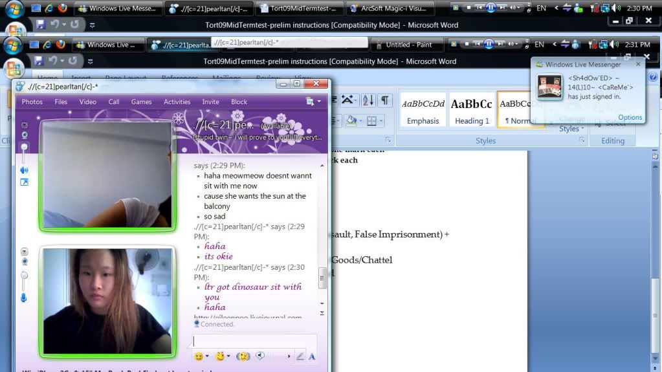Click the signed-in contact's avatar in notification

(x=549, y=87)
